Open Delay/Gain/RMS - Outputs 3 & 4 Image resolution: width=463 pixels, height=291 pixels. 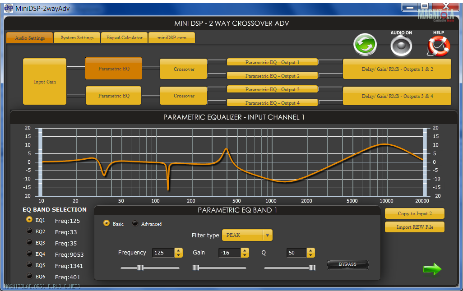tap(397, 96)
